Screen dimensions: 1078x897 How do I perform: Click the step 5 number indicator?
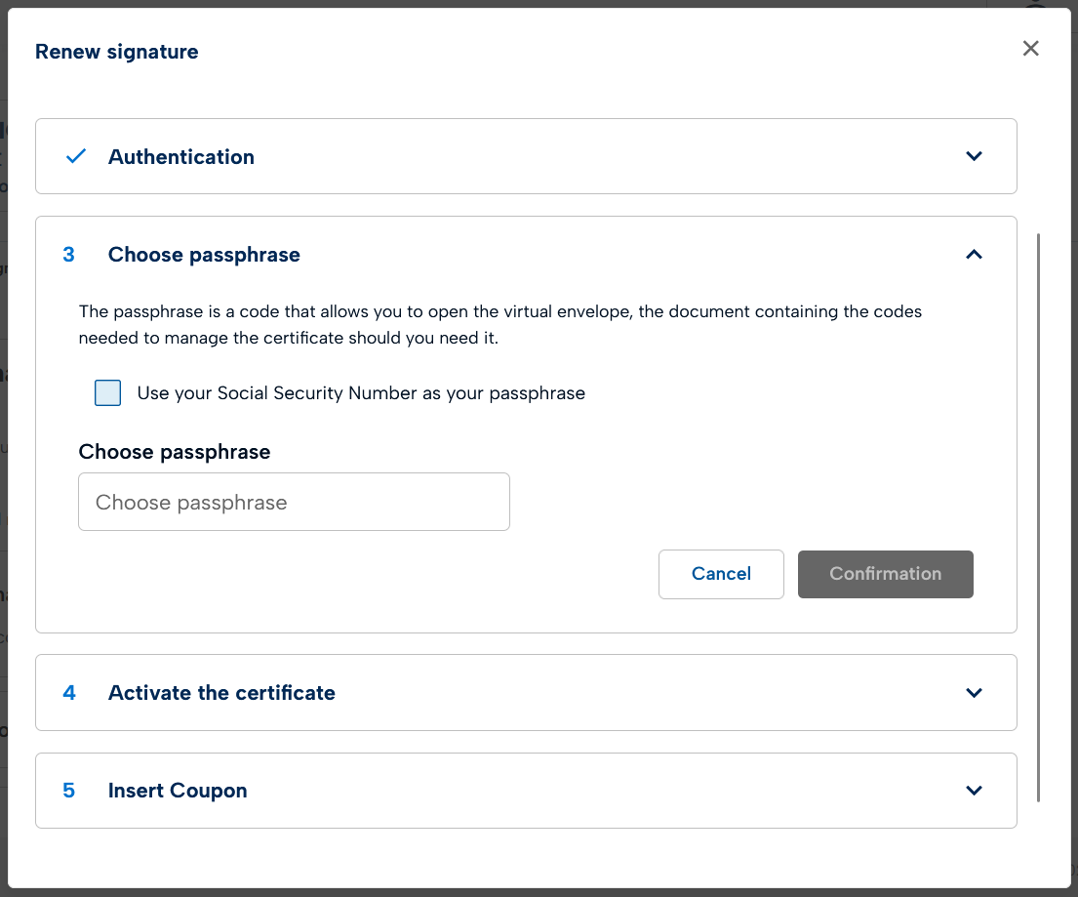point(68,791)
